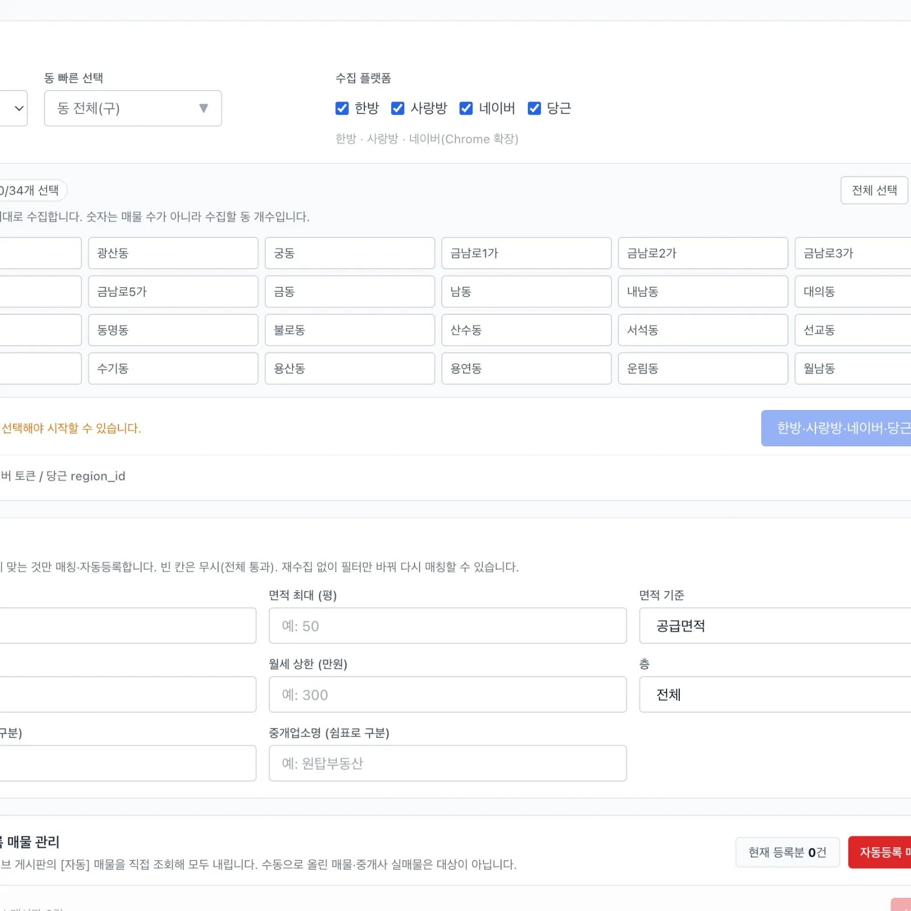Uncheck the 당근 platform checkbox
This screenshot has height=911, width=911.
pyautogui.click(x=534, y=108)
